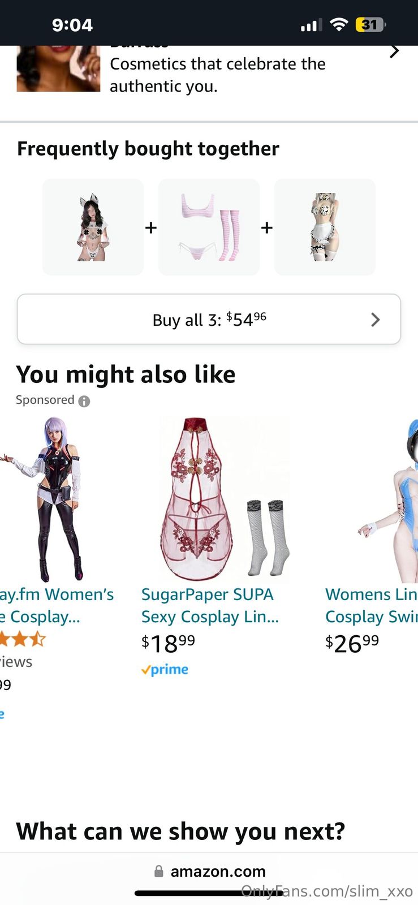Screen dimensions: 418x905
Task: Open SugarPaper SUPA Sexy Cosplay link
Action: 210,605
